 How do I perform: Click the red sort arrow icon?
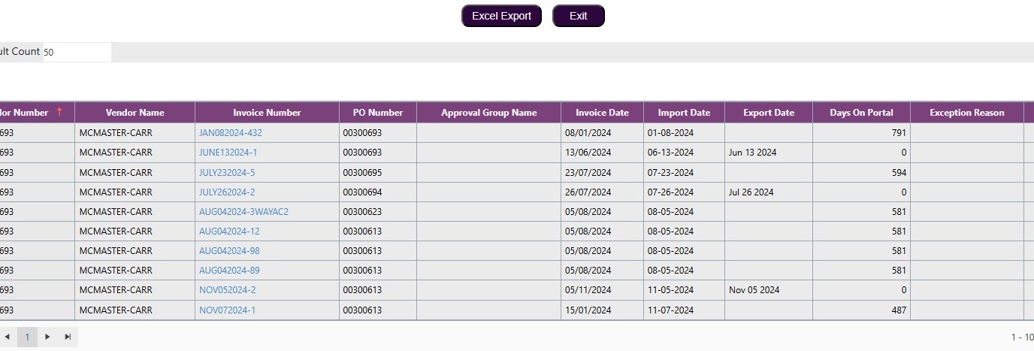pos(59,112)
